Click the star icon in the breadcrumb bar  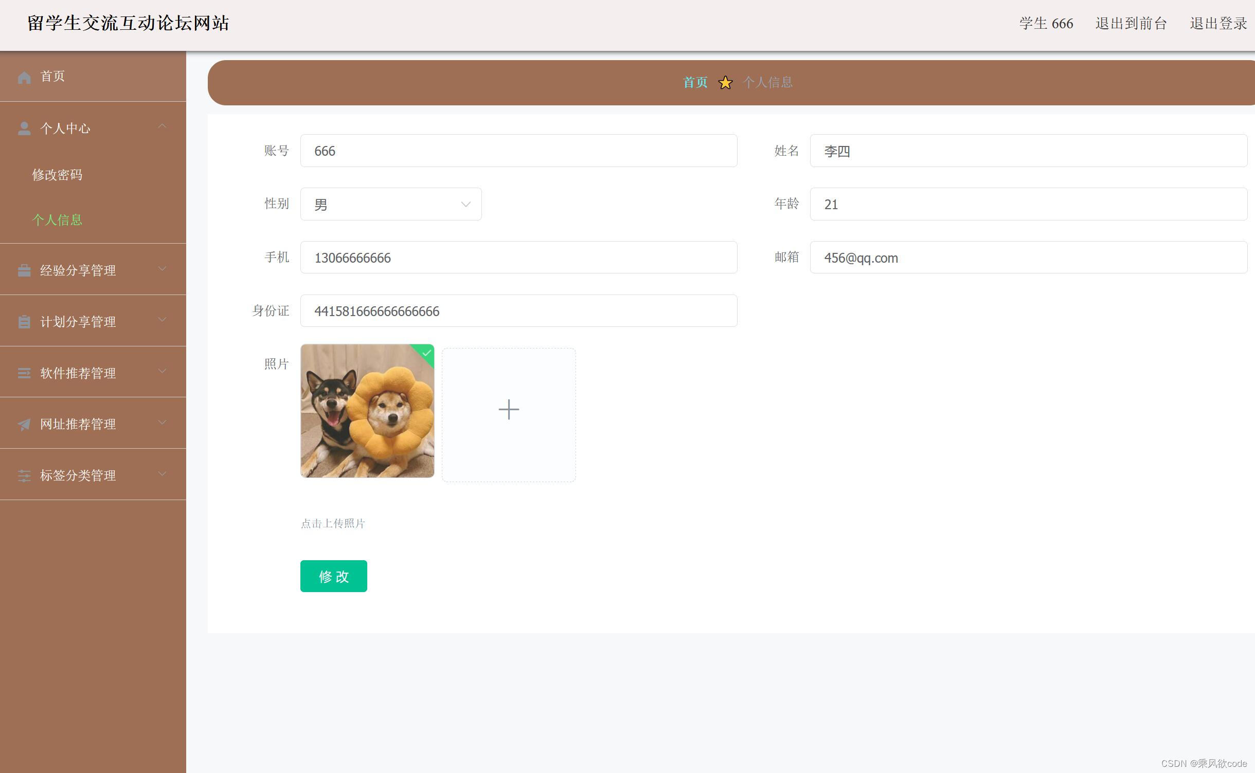tap(725, 82)
